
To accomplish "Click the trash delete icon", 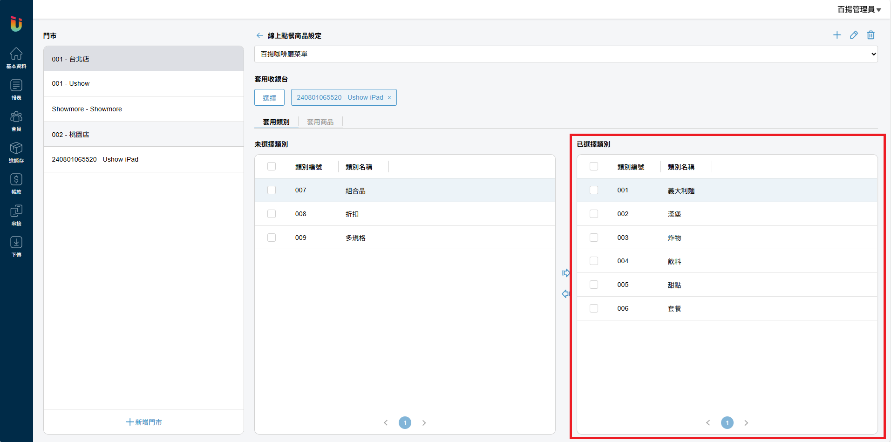I will (871, 35).
